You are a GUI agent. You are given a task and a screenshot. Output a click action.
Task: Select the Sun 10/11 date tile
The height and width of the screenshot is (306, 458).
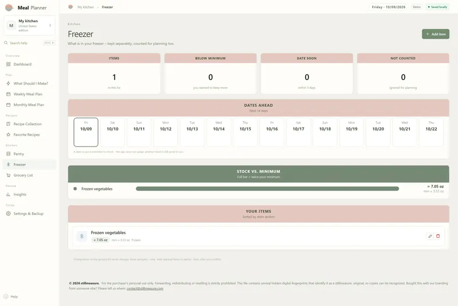(139, 132)
